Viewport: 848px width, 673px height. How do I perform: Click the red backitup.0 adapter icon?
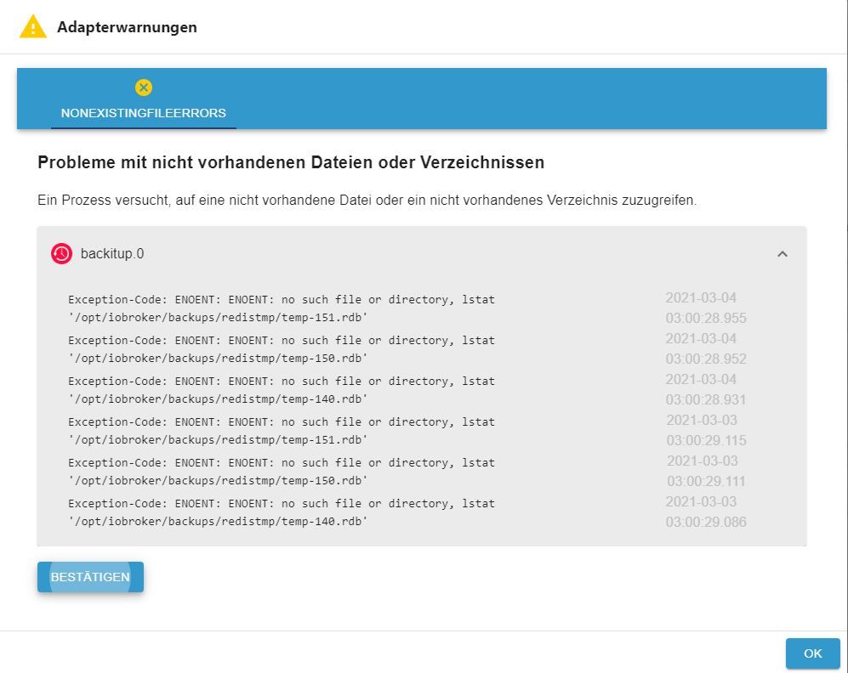click(x=61, y=253)
